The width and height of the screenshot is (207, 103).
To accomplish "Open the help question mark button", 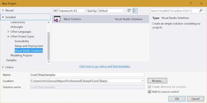I will coord(191,3).
